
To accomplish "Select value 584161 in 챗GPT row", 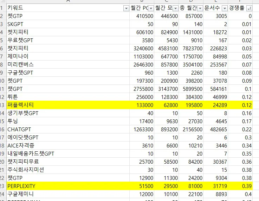I will coord(215,89).
